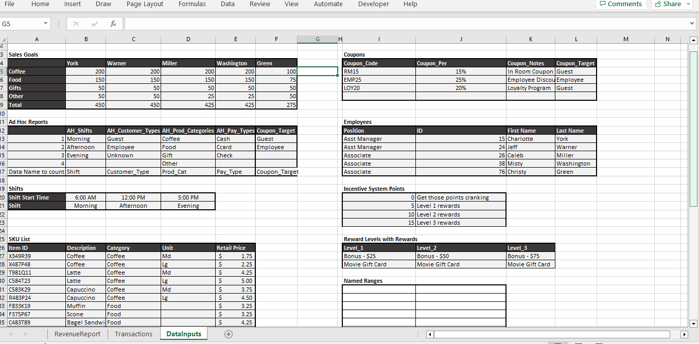Open the View ribbon tab
This screenshot has height=344, width=699.
click(291, 4)
